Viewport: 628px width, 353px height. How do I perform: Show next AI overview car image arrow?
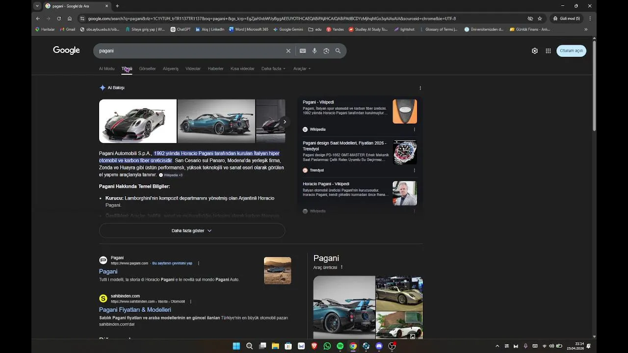(x=285, y=122)
